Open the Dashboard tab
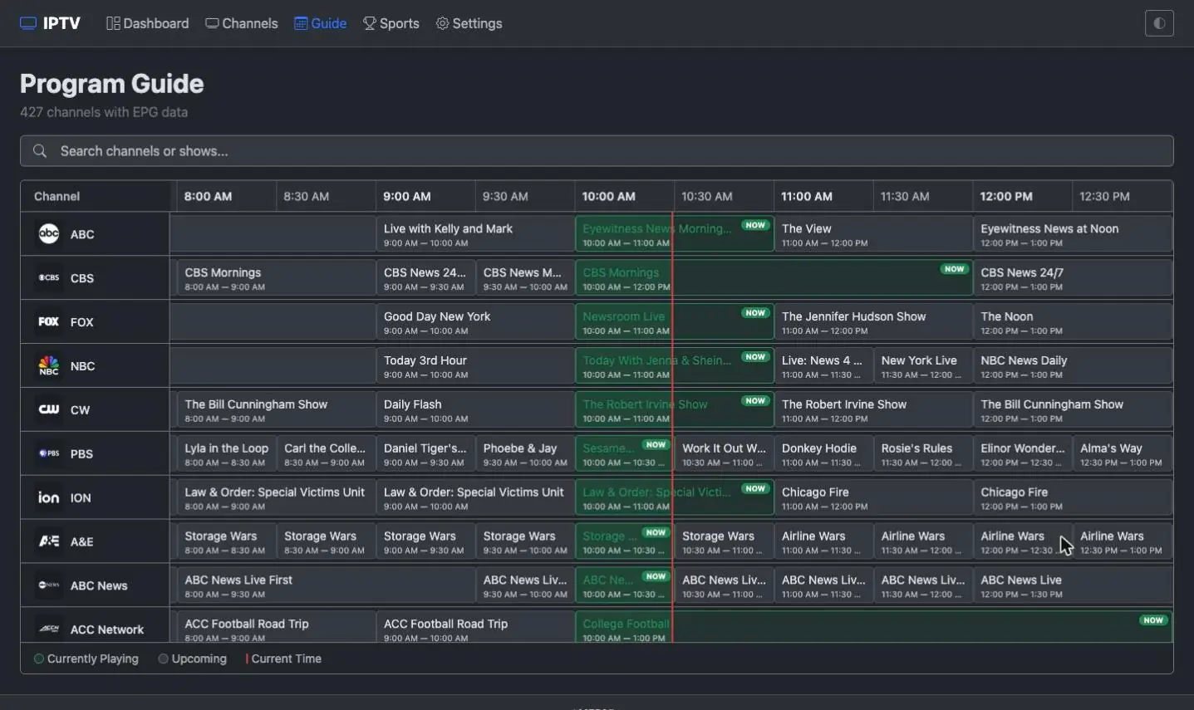Screen dimensions: 1194x710 pos(147,23)
